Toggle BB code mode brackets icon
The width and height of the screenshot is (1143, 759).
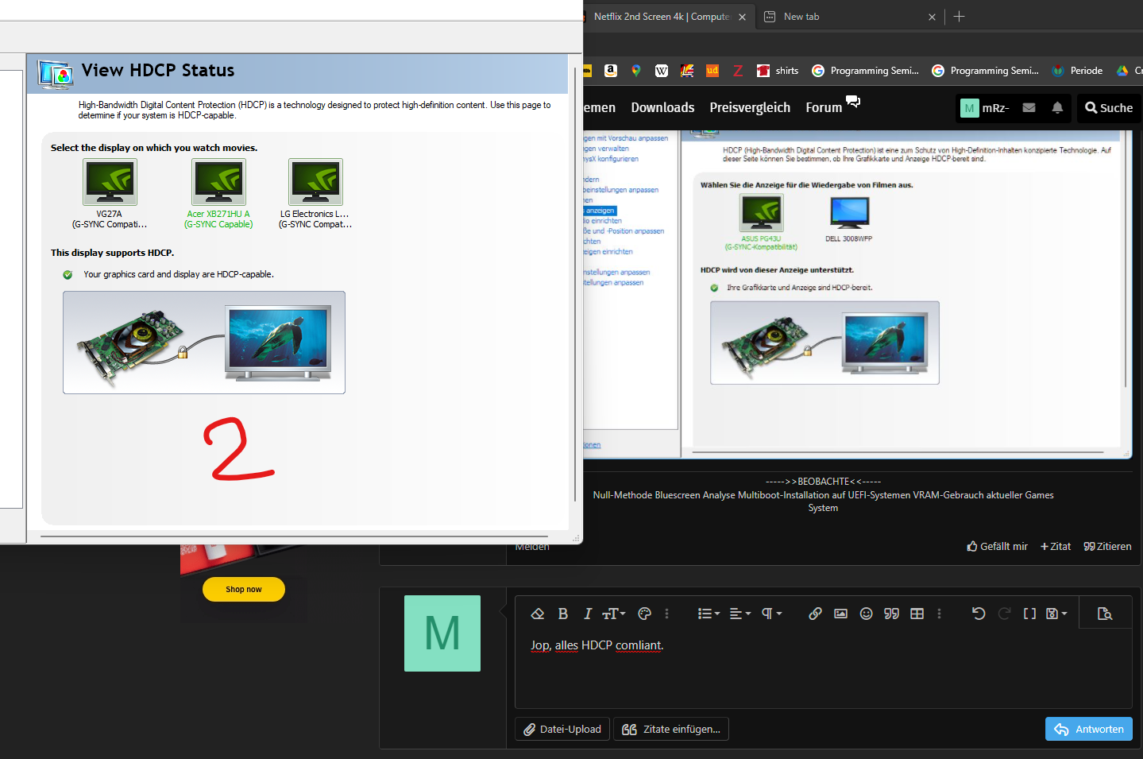click(1029, 614)
